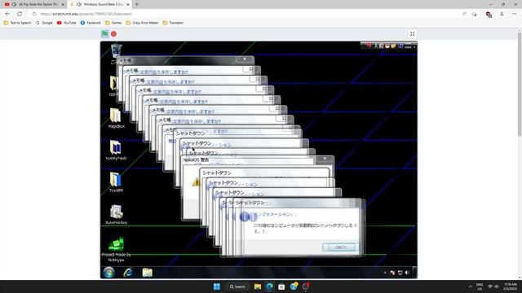Close the YouTube browser tab

[63, 4]
